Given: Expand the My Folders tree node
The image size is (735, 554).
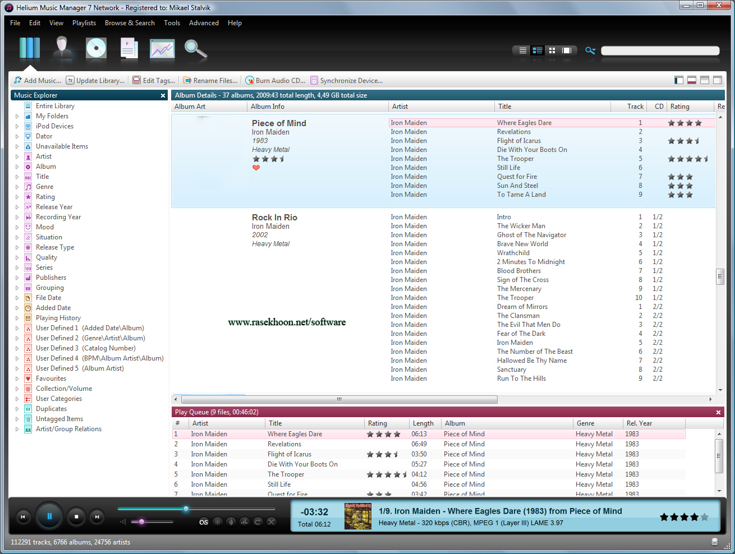Looking at the screenshot, I should [17, 117].
